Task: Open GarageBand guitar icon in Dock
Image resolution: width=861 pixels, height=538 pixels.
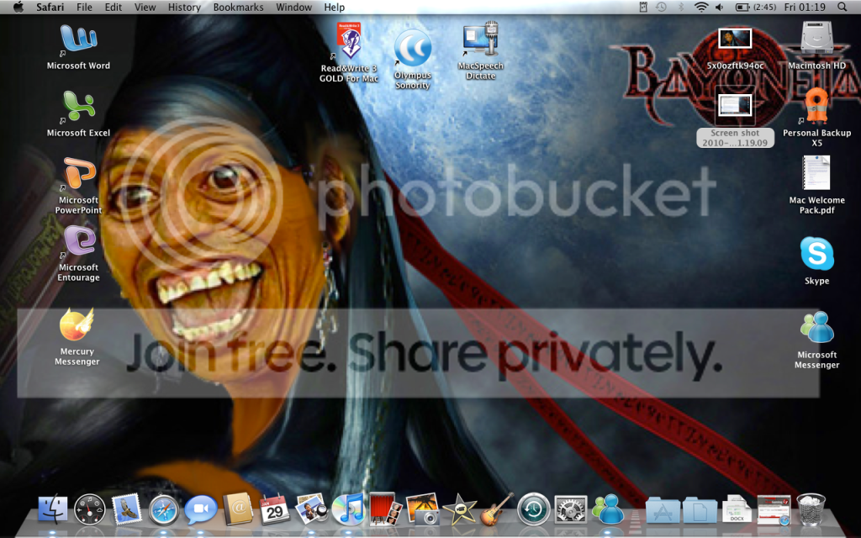Action: 496,509
